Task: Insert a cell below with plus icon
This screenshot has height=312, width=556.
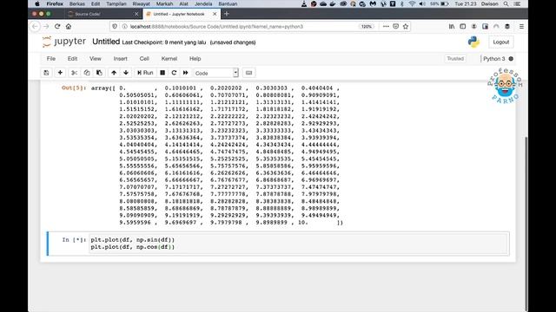Action: click(60, 73)
